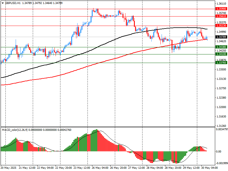Click the 1.34100 green support level label
Image resolution: width=228 pixels, height=171 pixels.
pyautogui.click(x=221, y=54)
